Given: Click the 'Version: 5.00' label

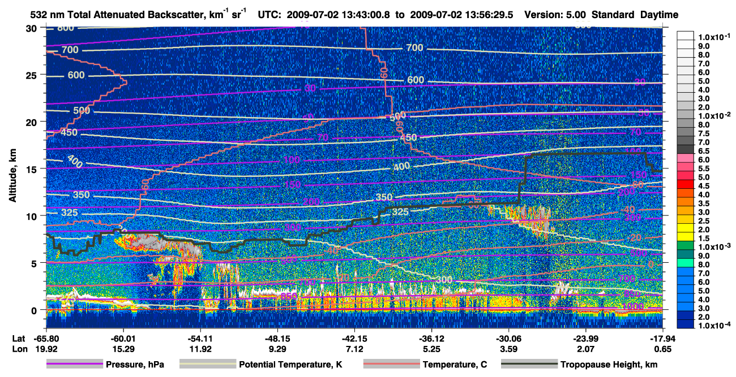Looking at the screenshot, I should (x=556, y=15).
